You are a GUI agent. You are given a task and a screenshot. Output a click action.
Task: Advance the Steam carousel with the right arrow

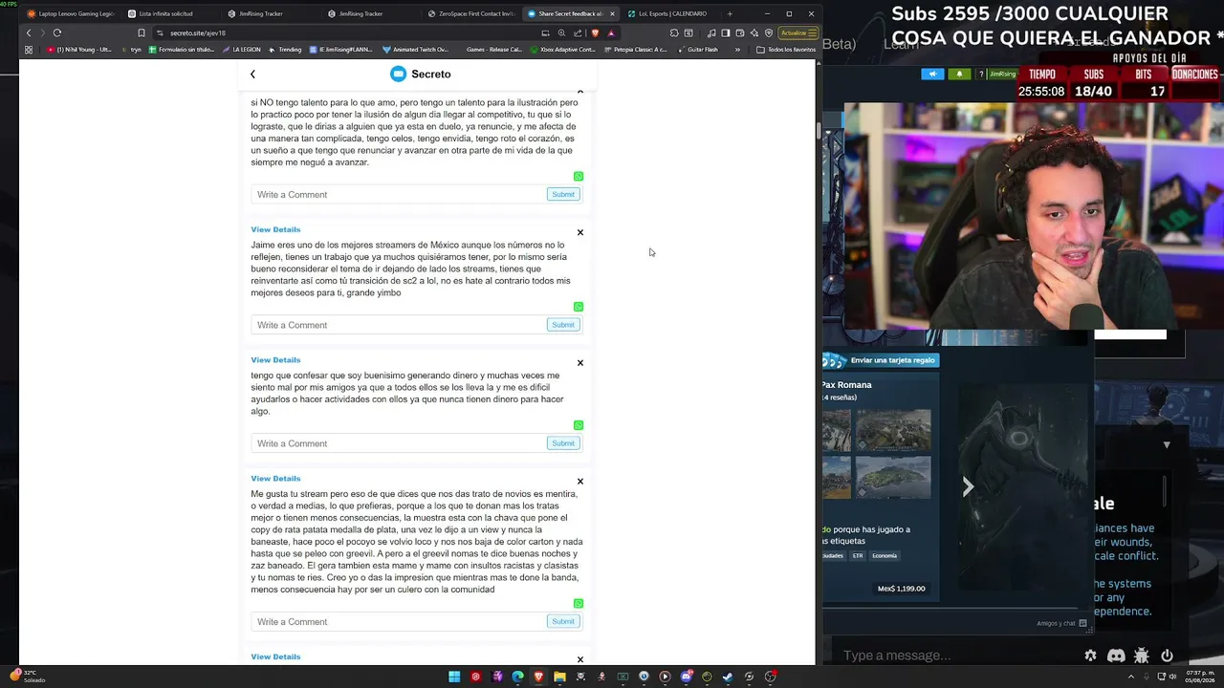(x=968, y=487)
